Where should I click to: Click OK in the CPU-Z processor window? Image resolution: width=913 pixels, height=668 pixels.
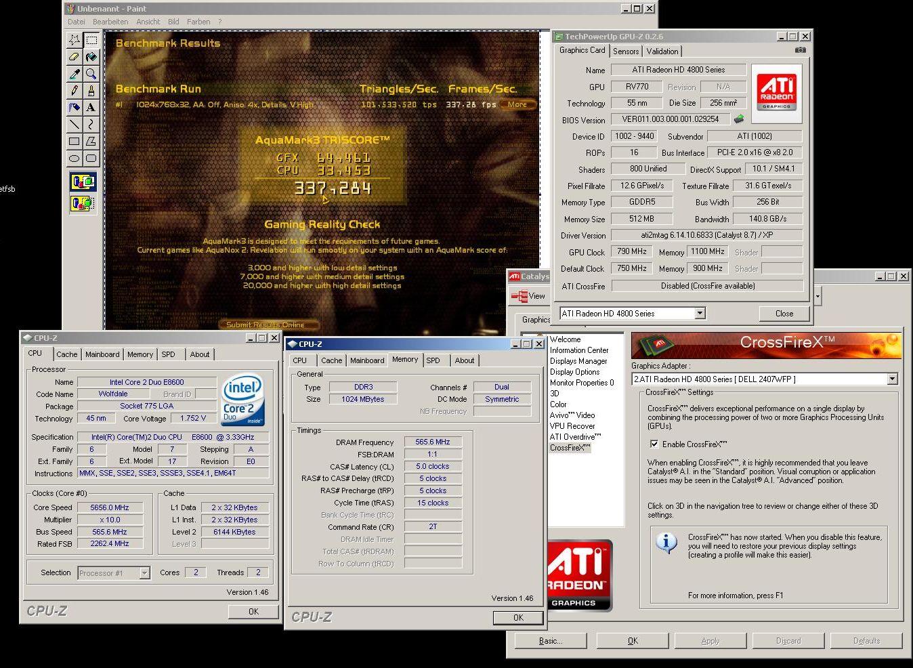[x=253, y=611]
